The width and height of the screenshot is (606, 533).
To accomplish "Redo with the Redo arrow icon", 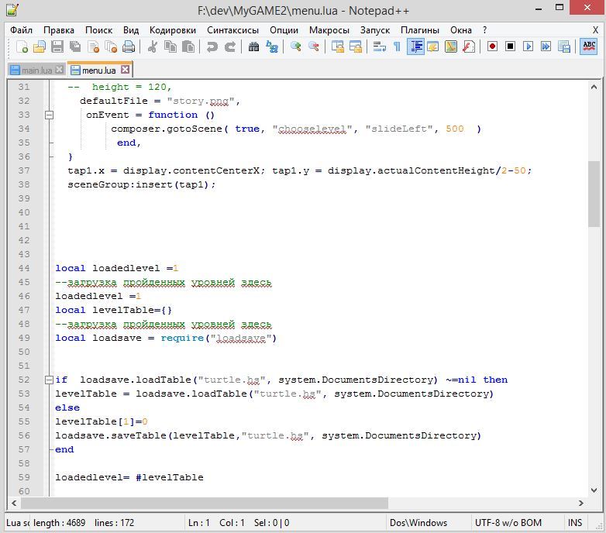I will click(230, 46).
